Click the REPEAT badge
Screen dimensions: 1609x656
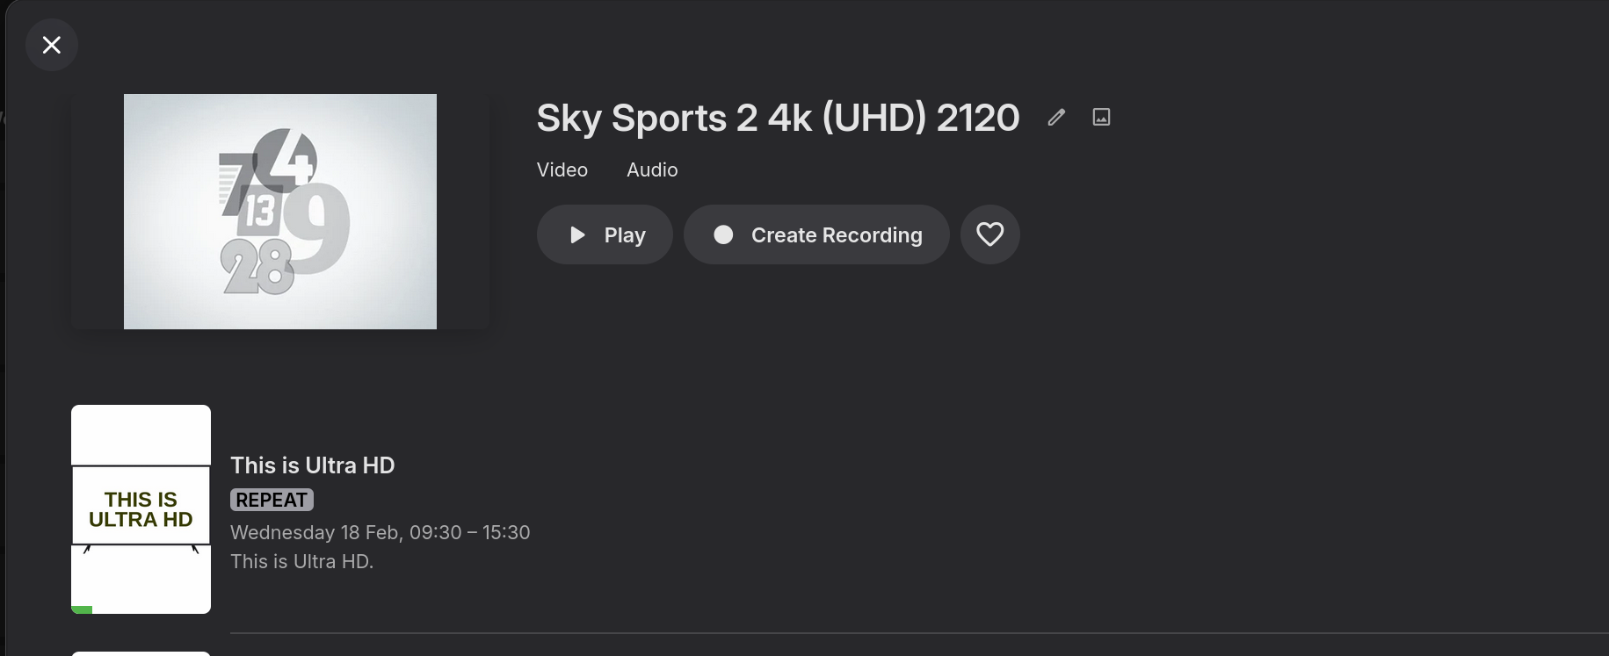[x=272, y=500]
